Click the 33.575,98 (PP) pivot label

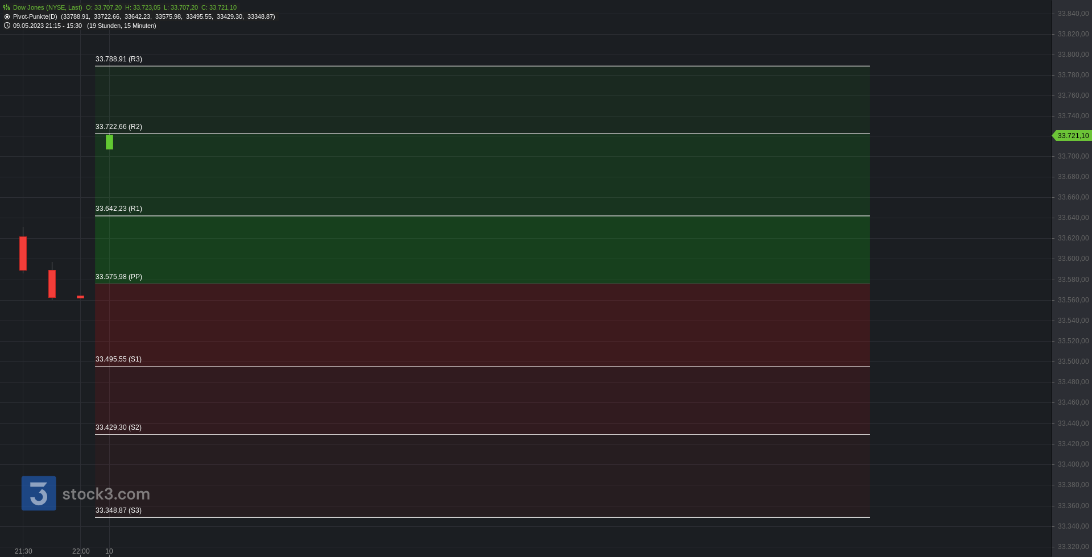pyautogui.click(x=119, y=277)
